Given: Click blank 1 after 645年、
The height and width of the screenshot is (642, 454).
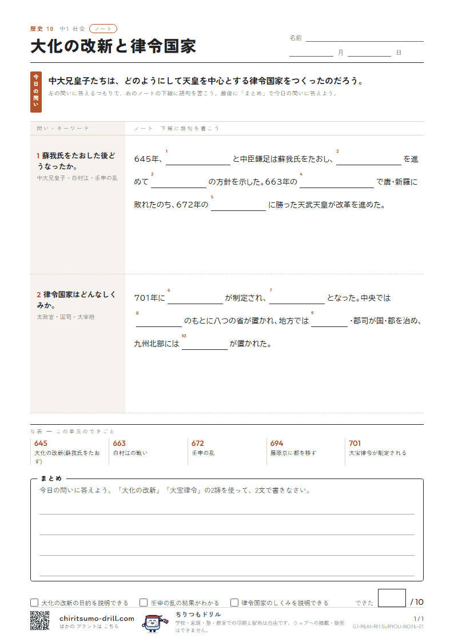Looking at the screenshot, I should [198, 159].
